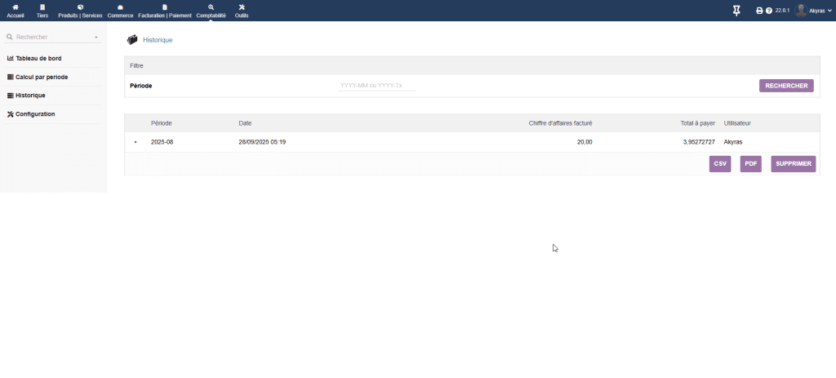
Task: Expand the 2025-08 row arrow
Action: [136, 142]
